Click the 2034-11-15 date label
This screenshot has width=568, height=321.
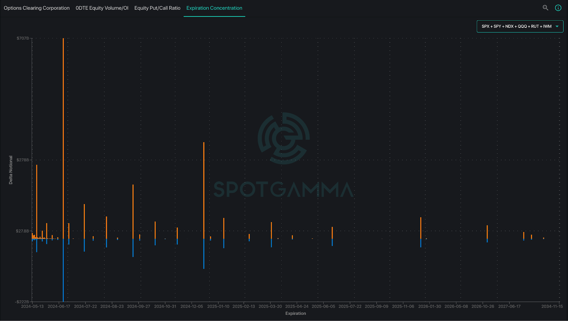(x=552, y=306)
